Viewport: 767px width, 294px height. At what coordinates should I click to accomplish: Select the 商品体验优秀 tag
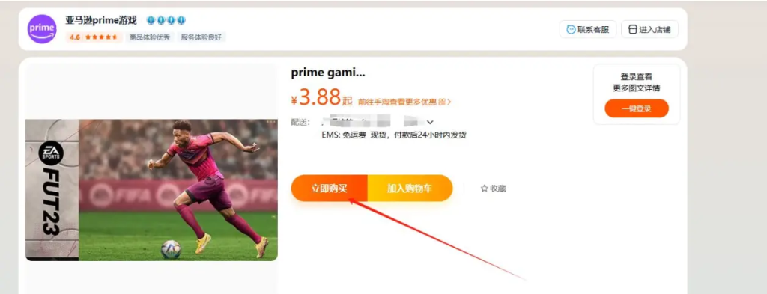tap(150, 37)
